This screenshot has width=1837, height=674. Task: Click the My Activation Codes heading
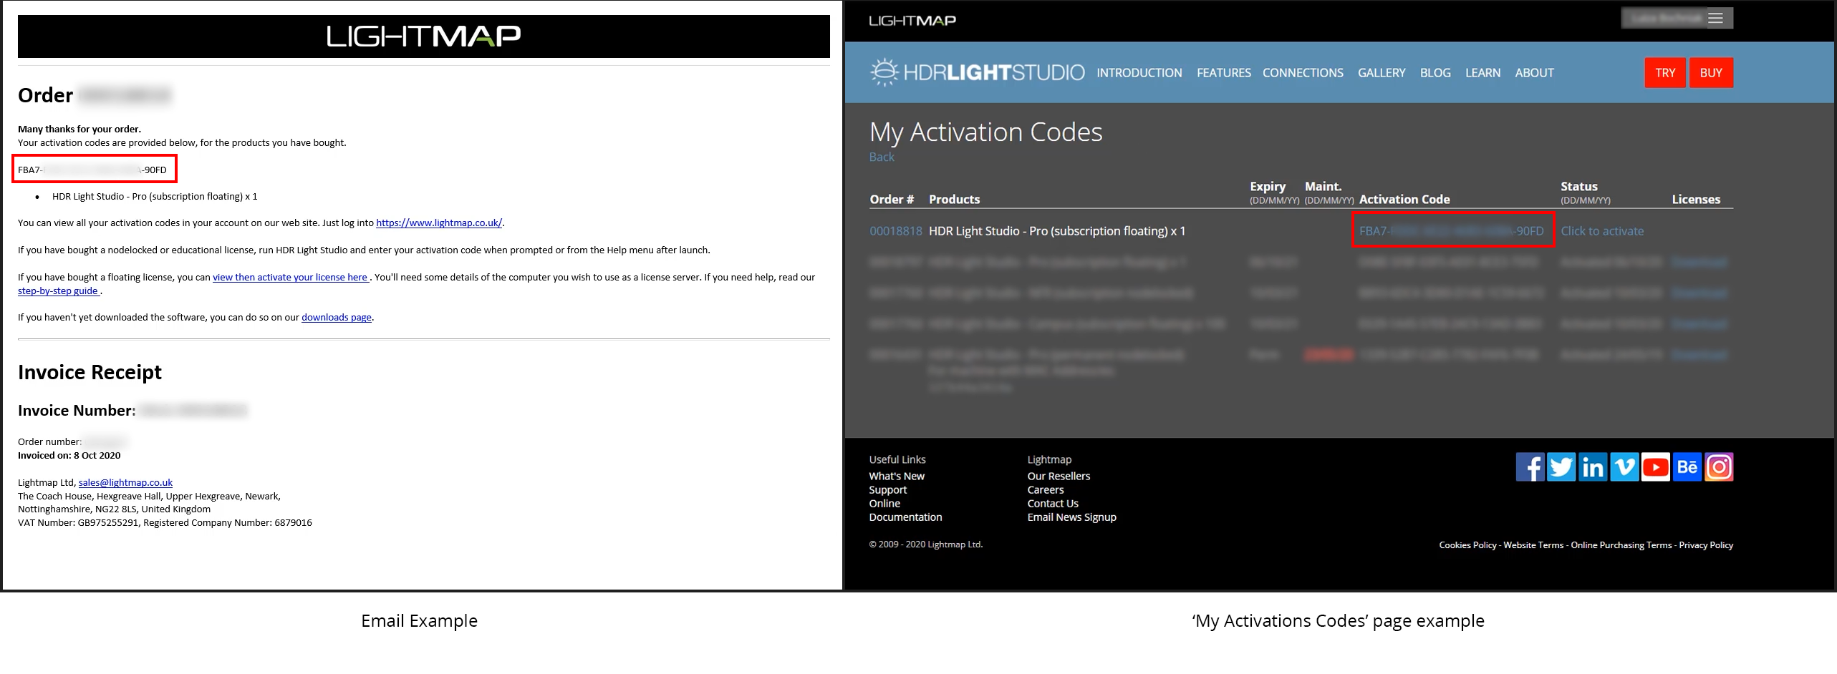pyautogui.click(x=985, y=132)
